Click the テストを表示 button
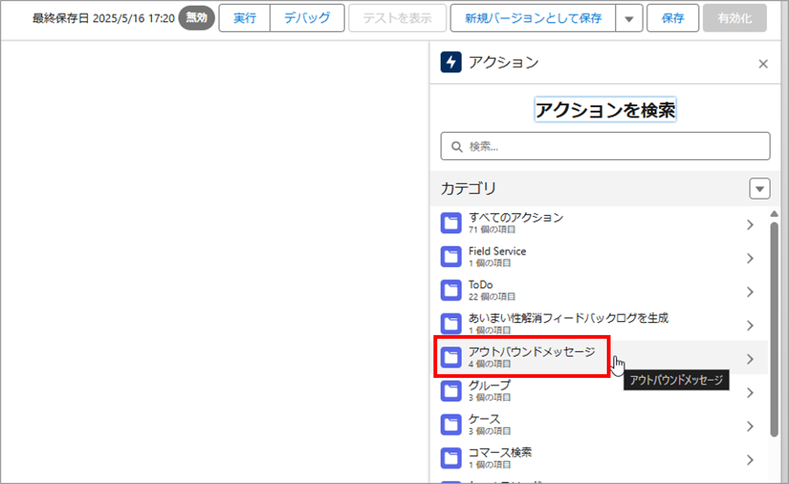Viewport: 789px width, 484px height. coord(397,18)
